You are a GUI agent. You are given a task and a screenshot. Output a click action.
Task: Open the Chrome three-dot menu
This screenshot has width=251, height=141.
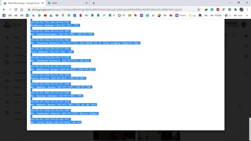pyautogui.click(x=247, y=9)
